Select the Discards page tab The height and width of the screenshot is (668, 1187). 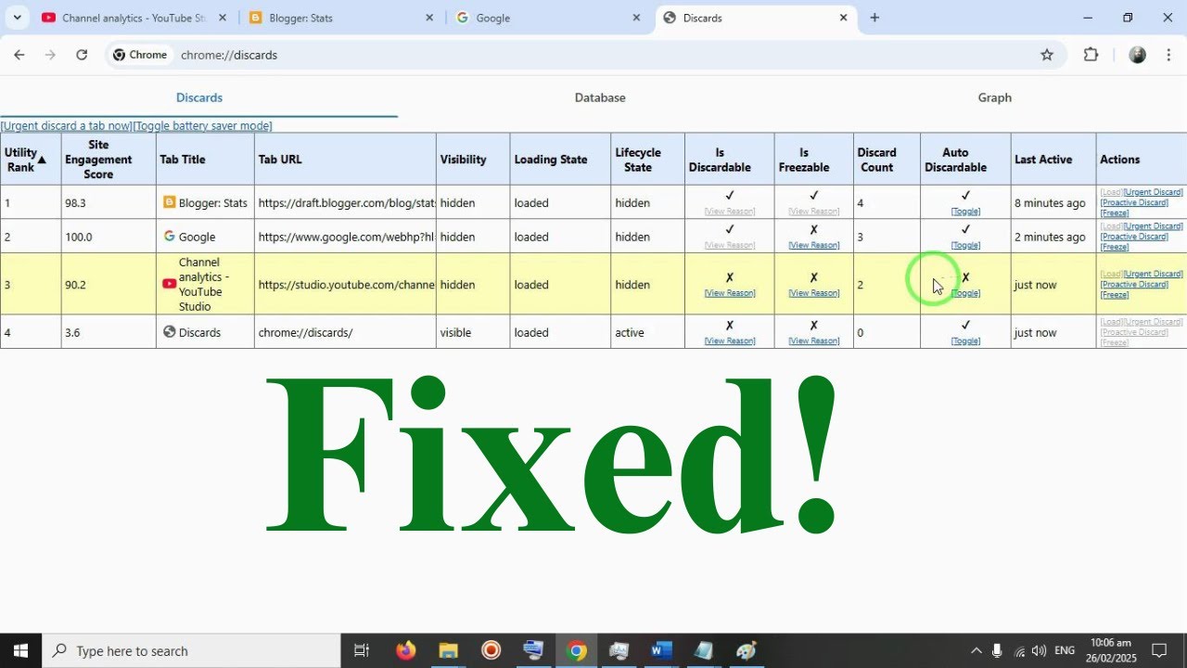[198, 97]
